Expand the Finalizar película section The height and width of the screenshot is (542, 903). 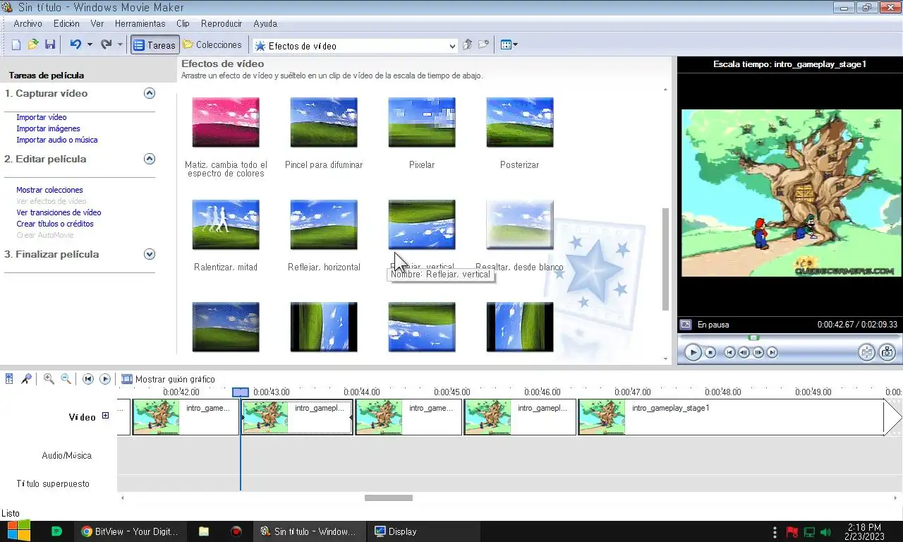(149, 254)
